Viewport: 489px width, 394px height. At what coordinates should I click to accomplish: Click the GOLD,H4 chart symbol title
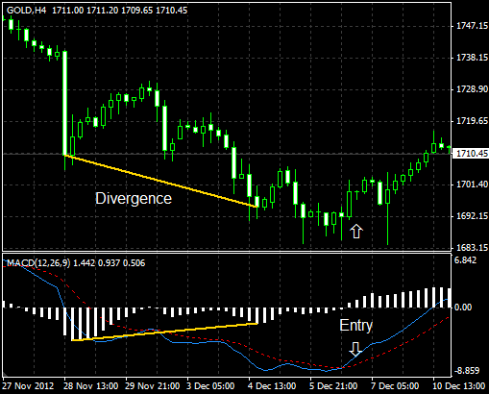[x=26, y=11]
